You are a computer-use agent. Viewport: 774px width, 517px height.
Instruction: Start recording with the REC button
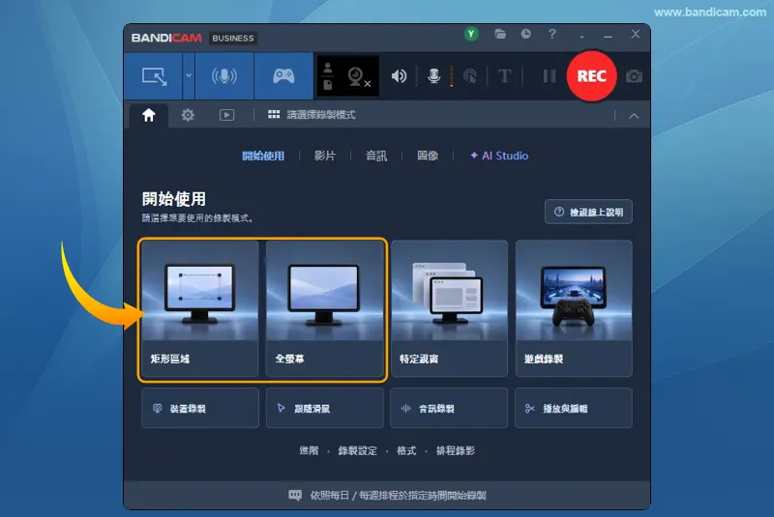coord(591,76)
